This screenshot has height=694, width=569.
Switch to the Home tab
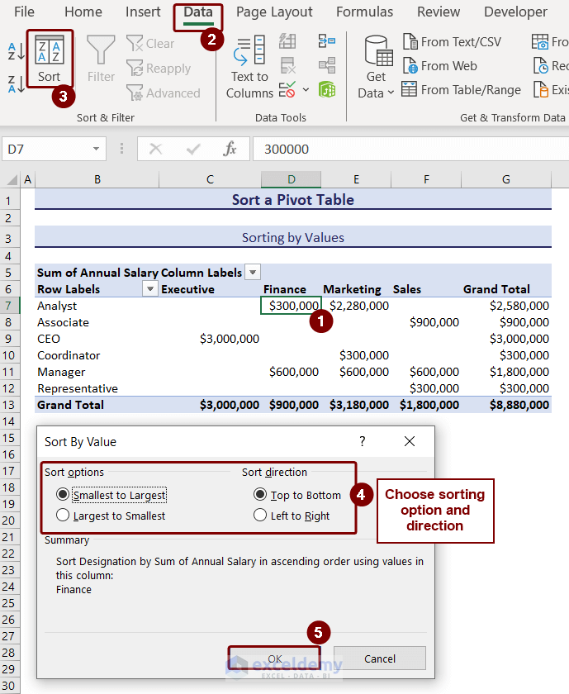(83, 12)
